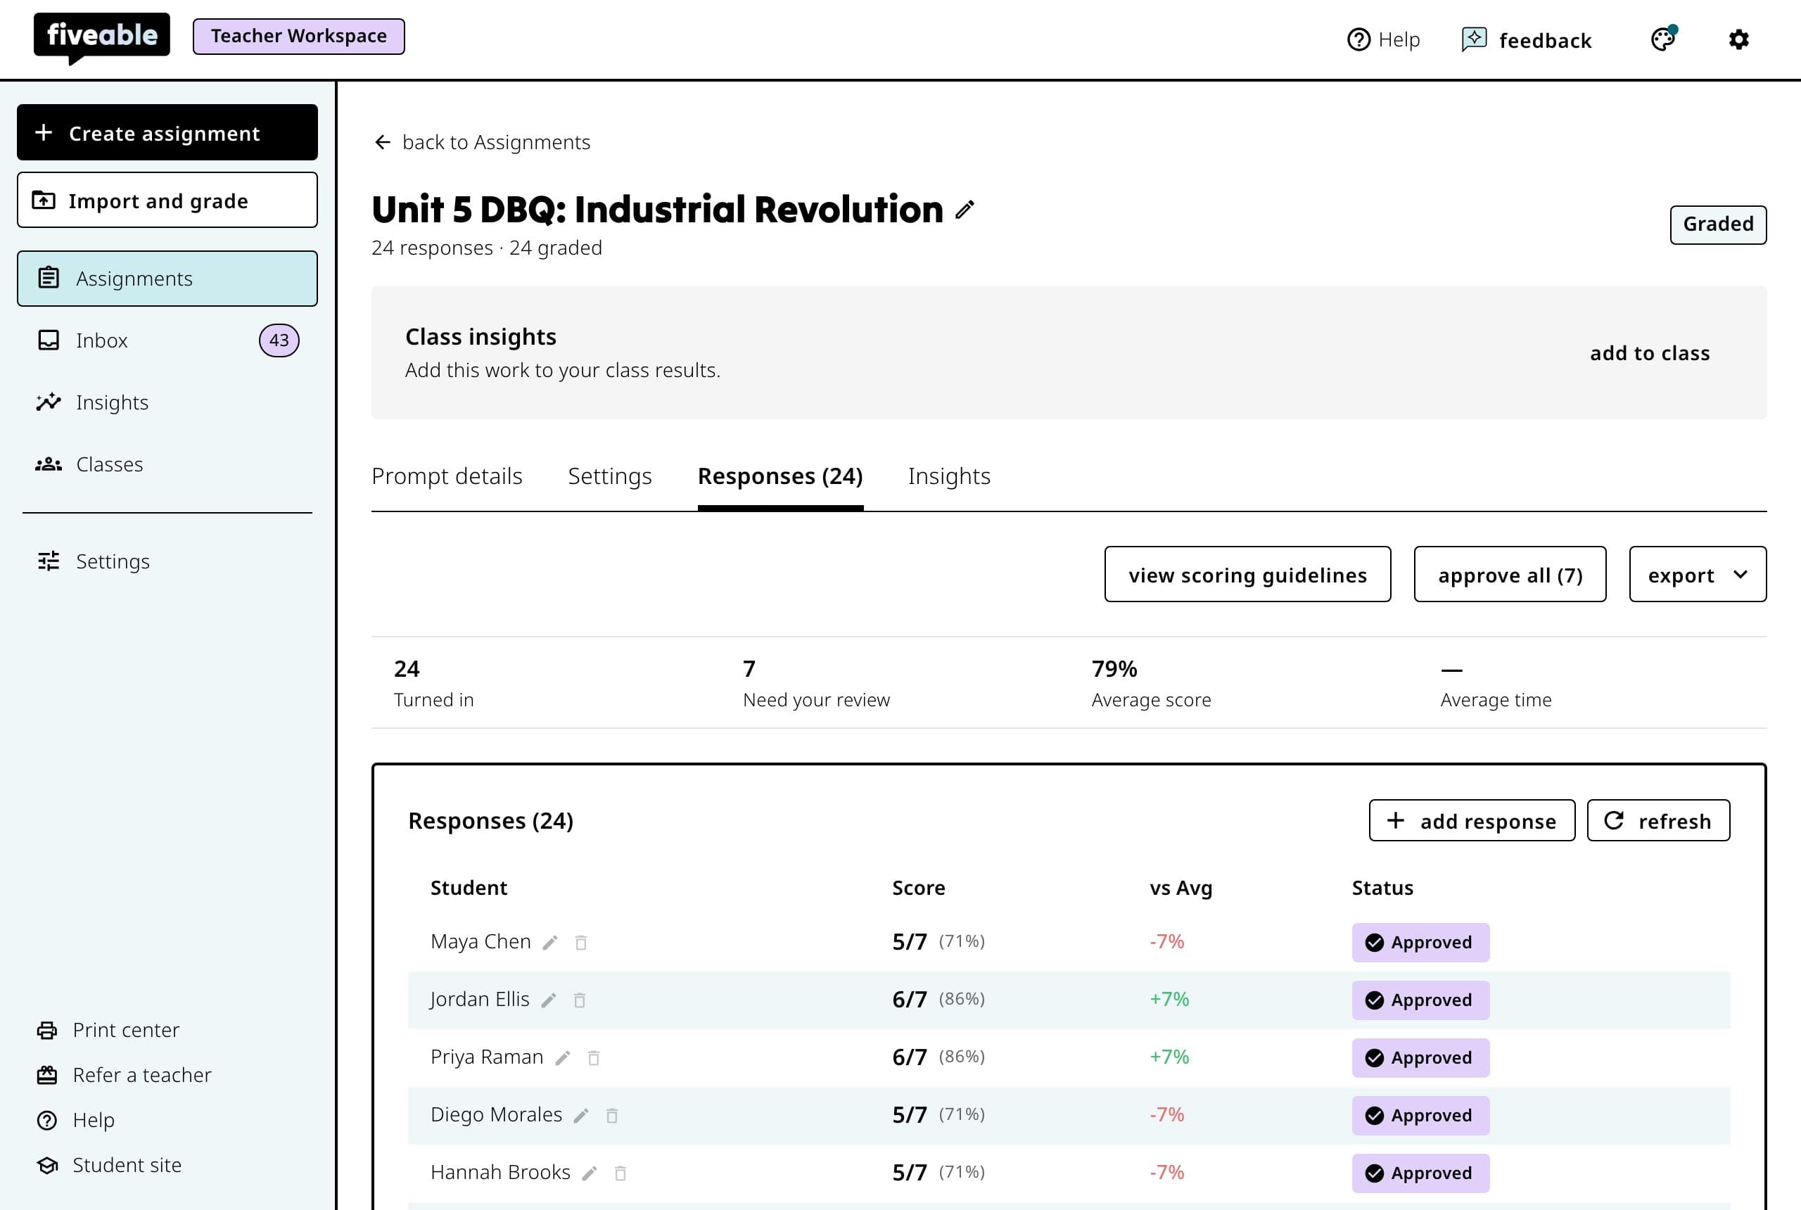Expand the export dropdown
The image size is (1801, 1210).
point(1698,574)
